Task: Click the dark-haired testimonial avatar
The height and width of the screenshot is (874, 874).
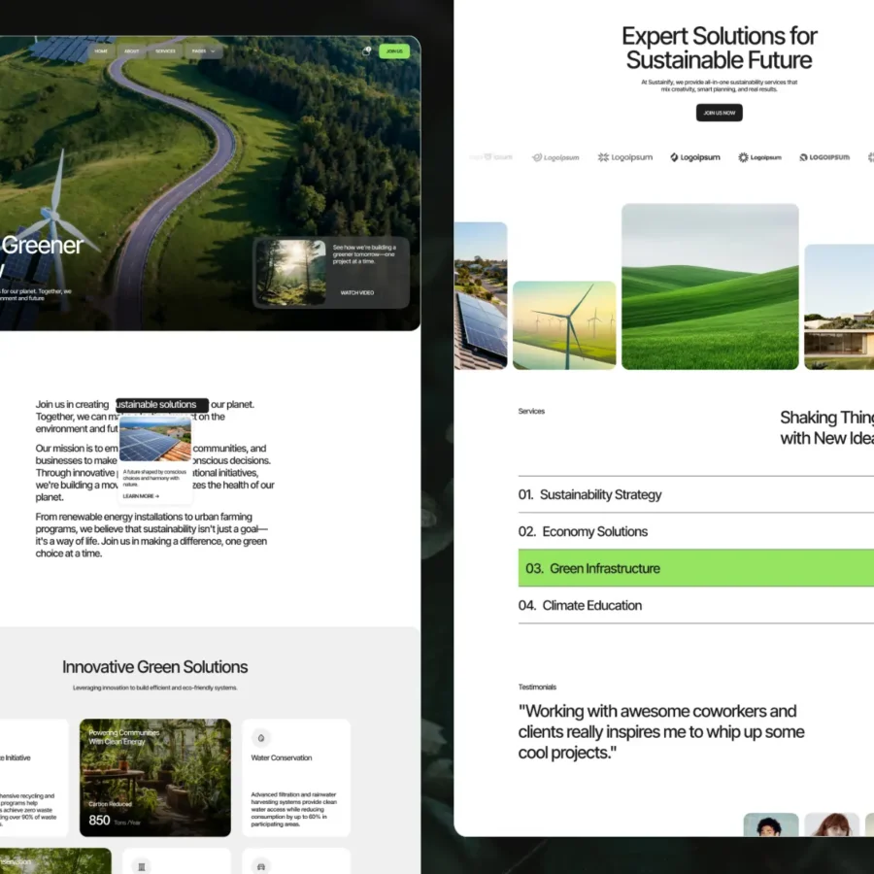Action: (771, 824)
